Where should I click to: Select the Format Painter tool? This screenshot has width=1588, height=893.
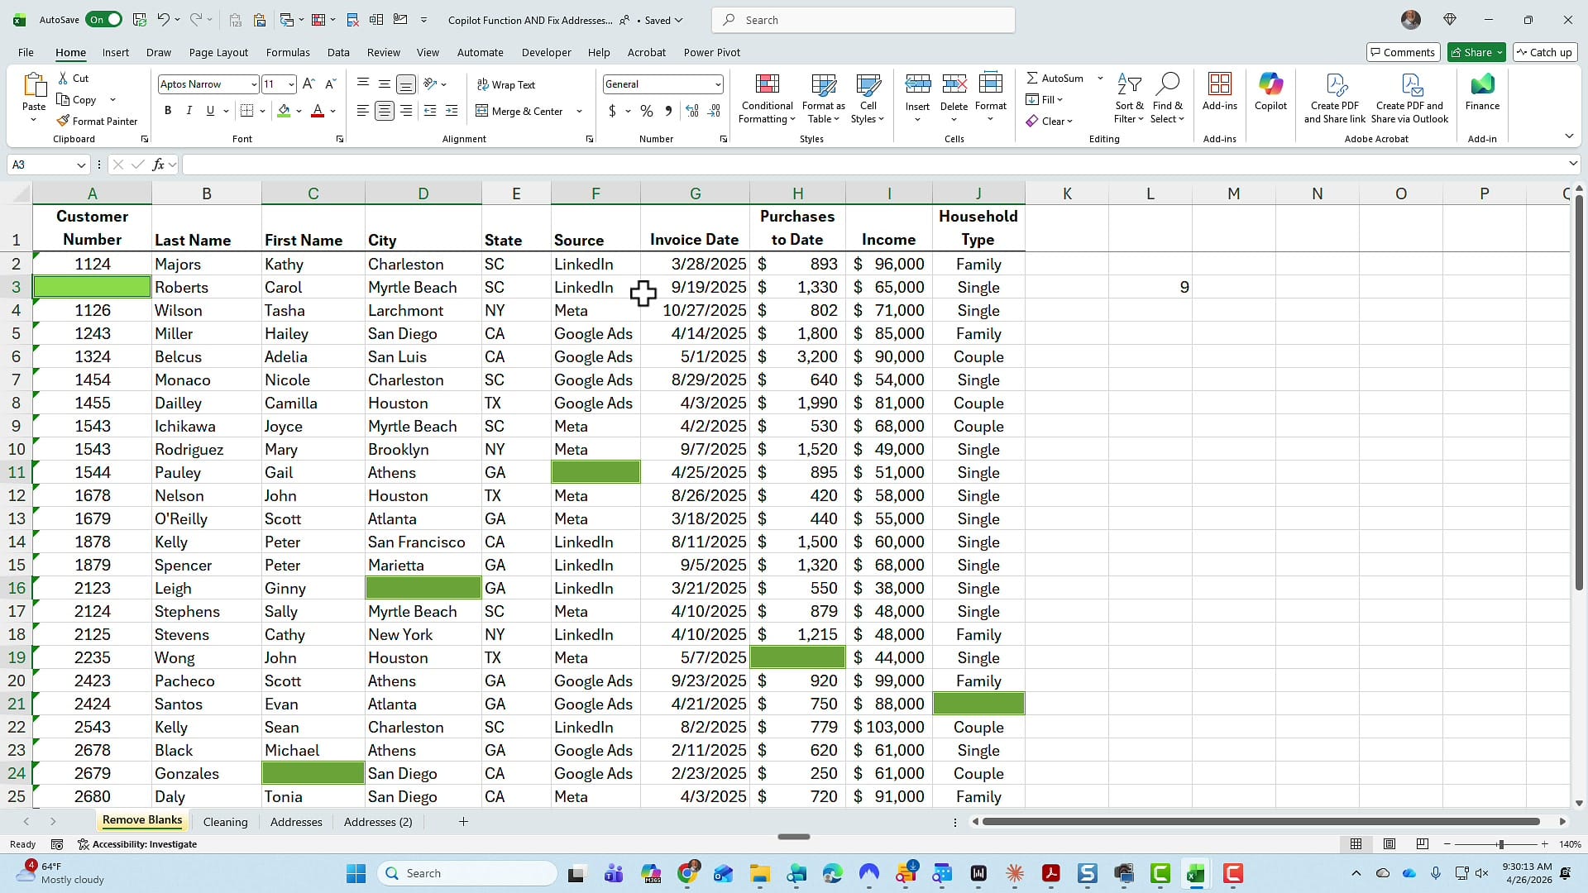click(98, 121)
